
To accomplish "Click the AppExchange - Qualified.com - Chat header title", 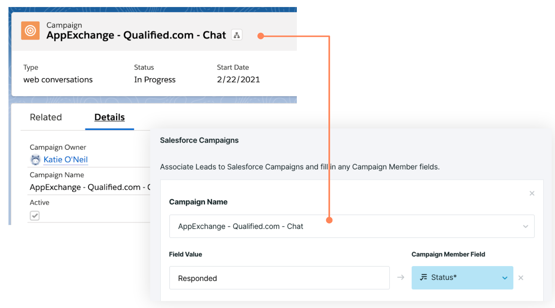I will [136, 35].
